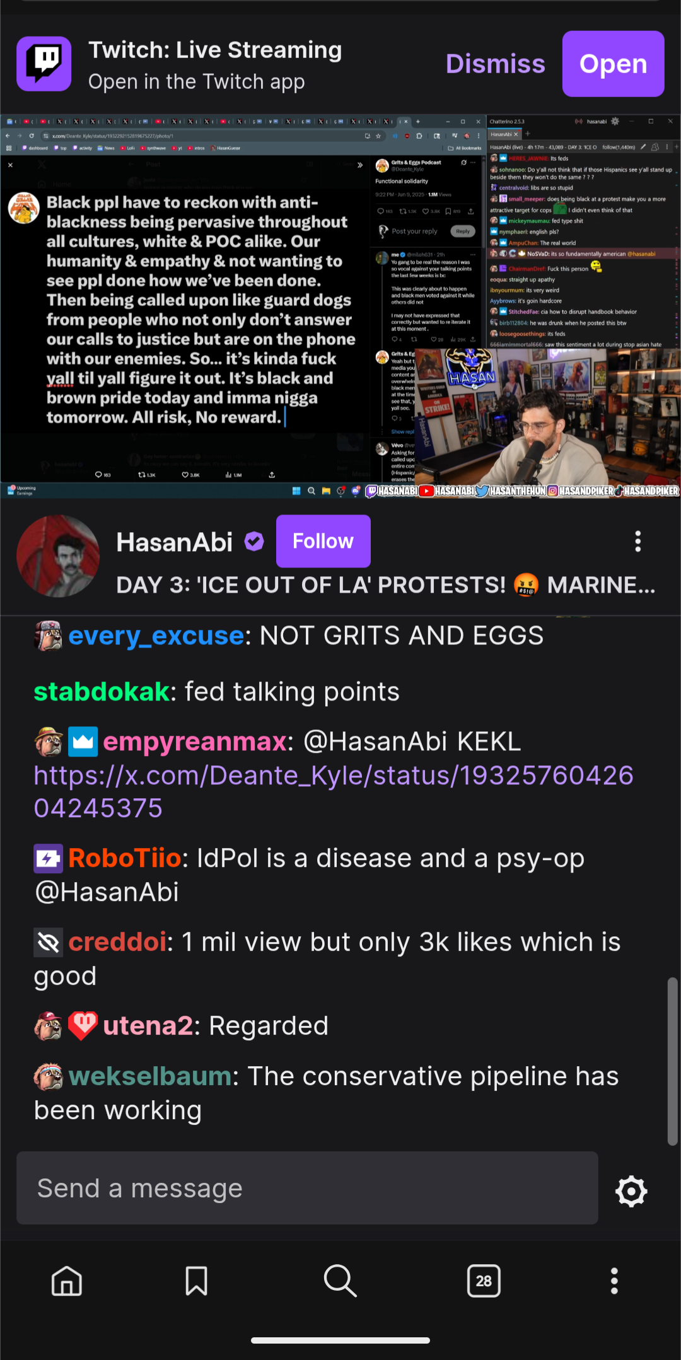Dismiss the Twitch app banner
The width and height of the screenshot is (681, 1360).
point(495,64)
